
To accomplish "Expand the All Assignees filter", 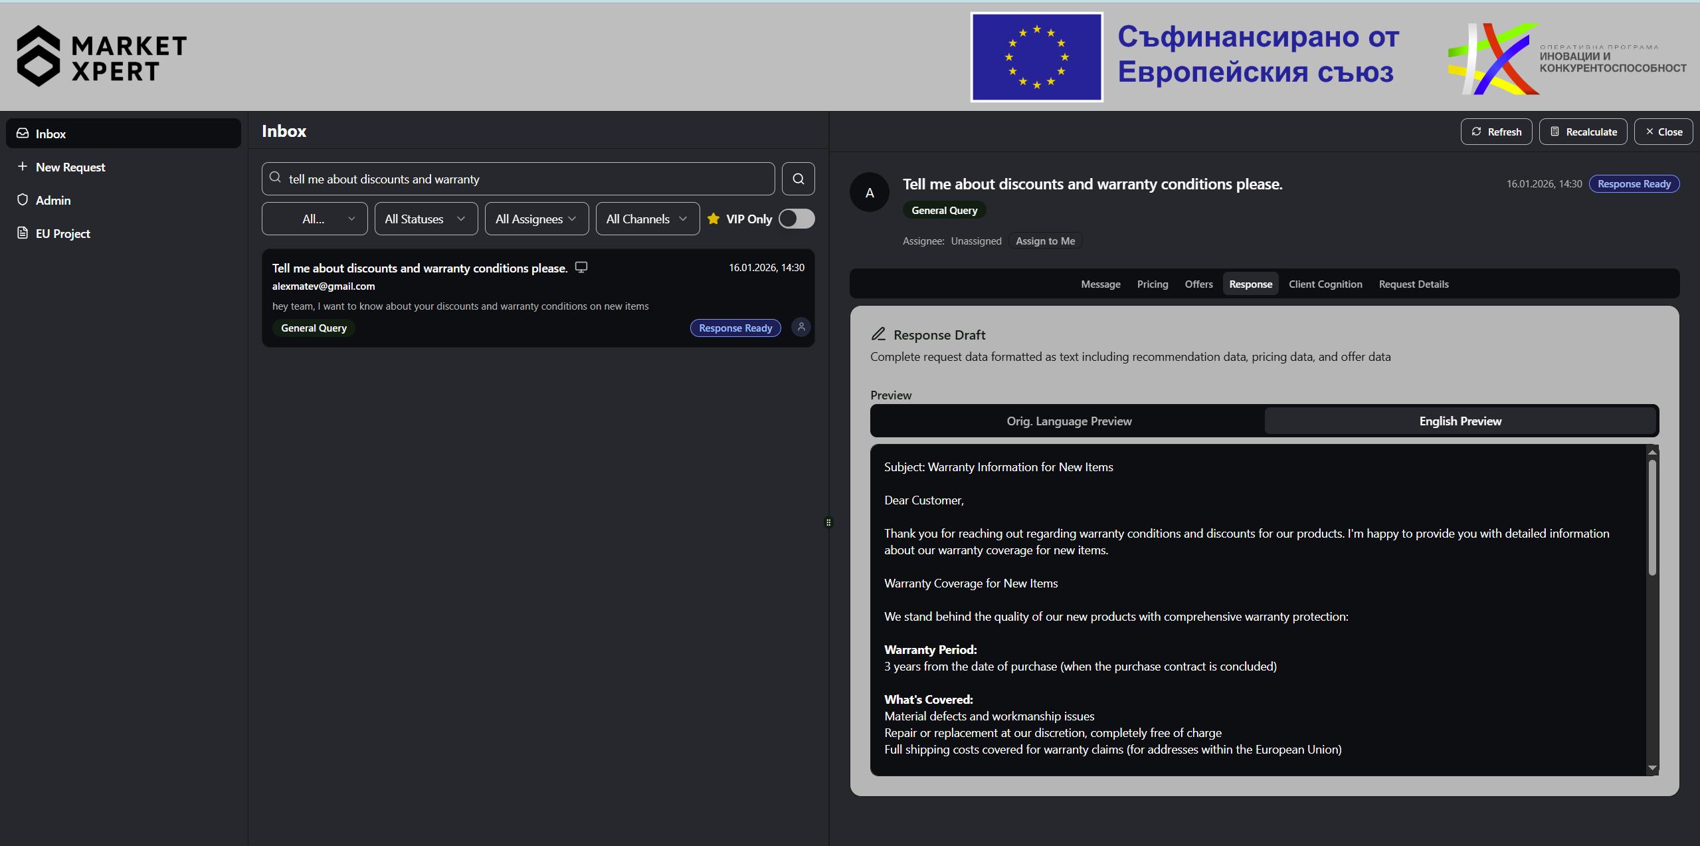I will pos(536,219).
